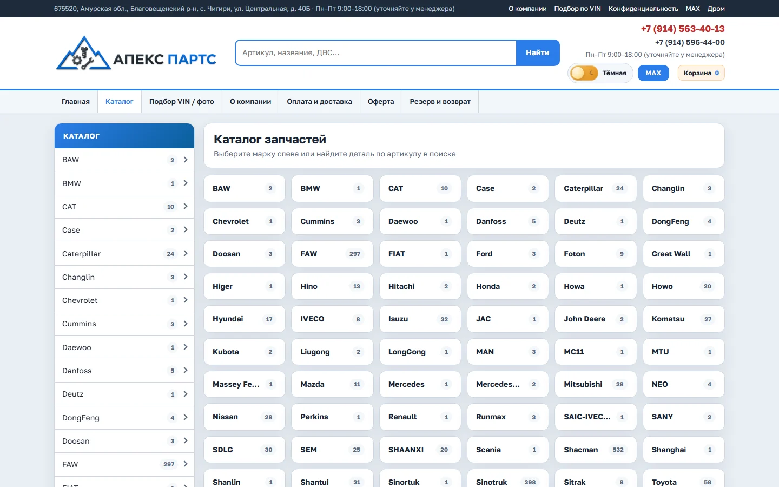The height and width of the screenshot is (487, 779).
Task: Open the Massey Fe... brand card
Action: (245, 384)
